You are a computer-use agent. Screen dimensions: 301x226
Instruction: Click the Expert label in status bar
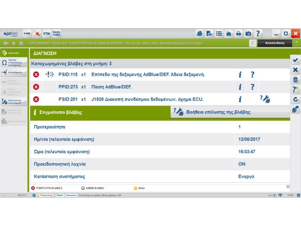pos(60,195)
